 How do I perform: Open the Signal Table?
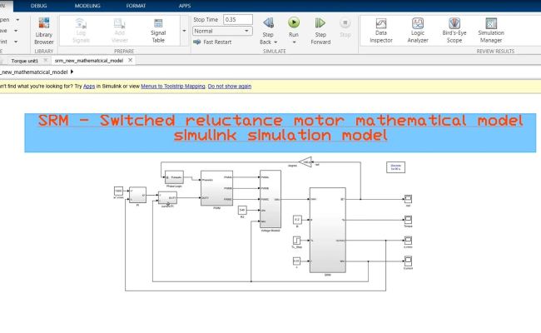coord(158,30)
